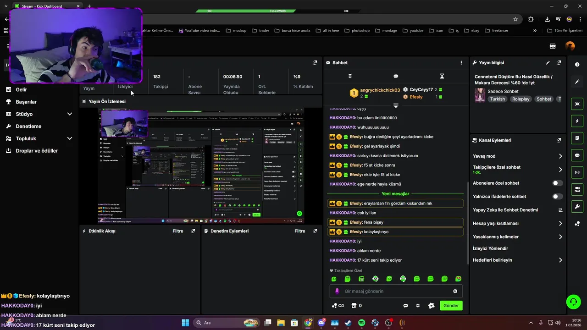This screenshot has height=330, width=587.
Task: Pop out the Denetim Eylemleri panel
Action: pyautogui.click(x=315, y=231)
